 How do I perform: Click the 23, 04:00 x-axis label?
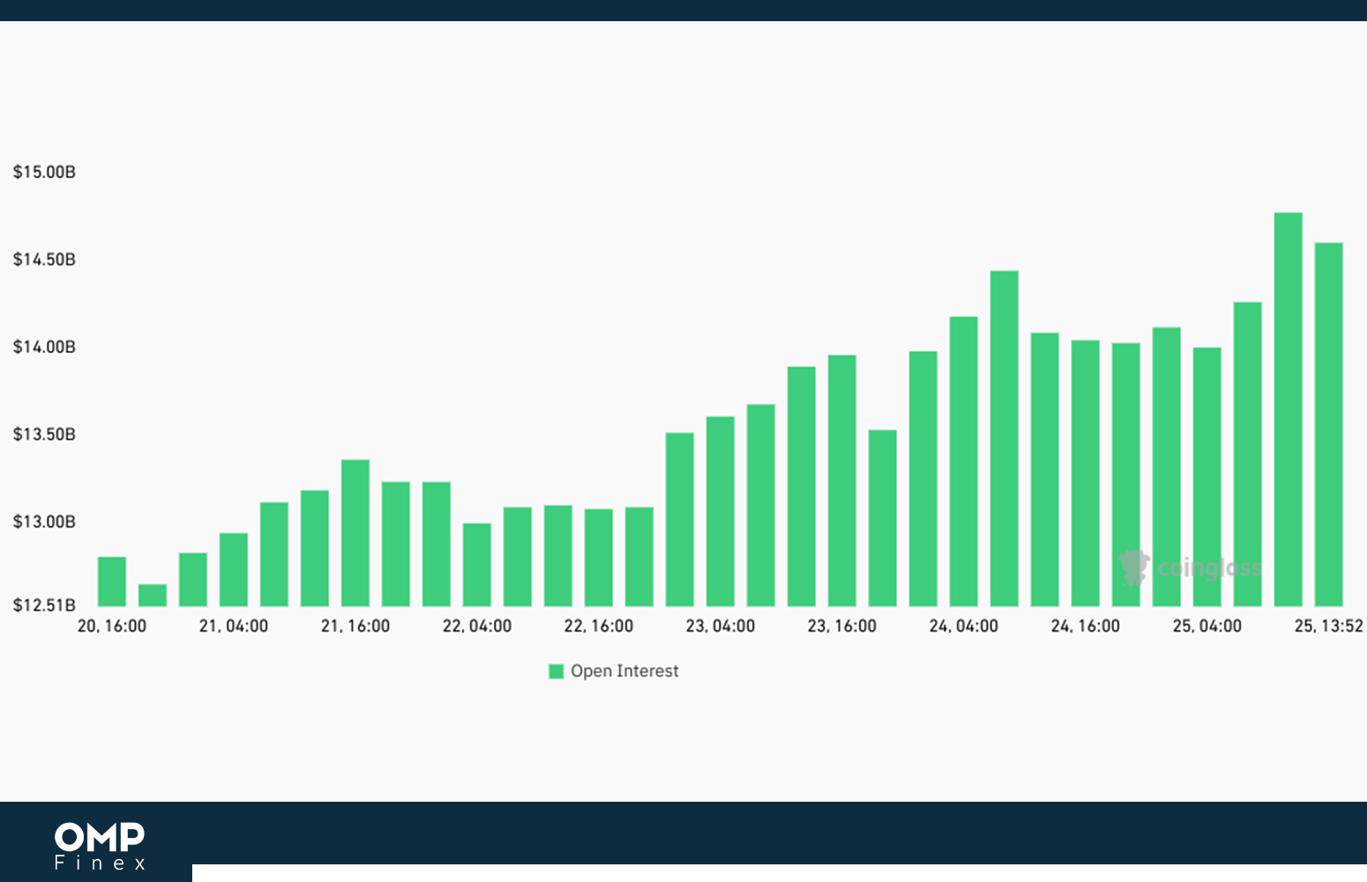pos(721,626)
